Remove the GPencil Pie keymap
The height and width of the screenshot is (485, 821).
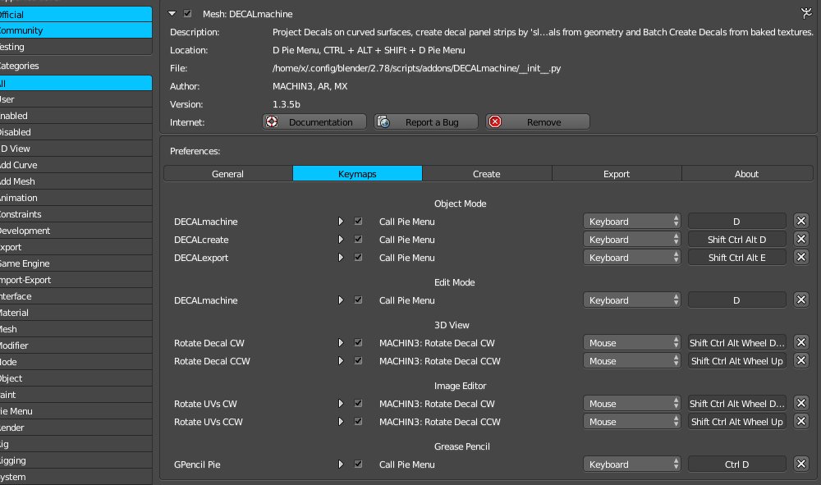(x=801, y=464)
